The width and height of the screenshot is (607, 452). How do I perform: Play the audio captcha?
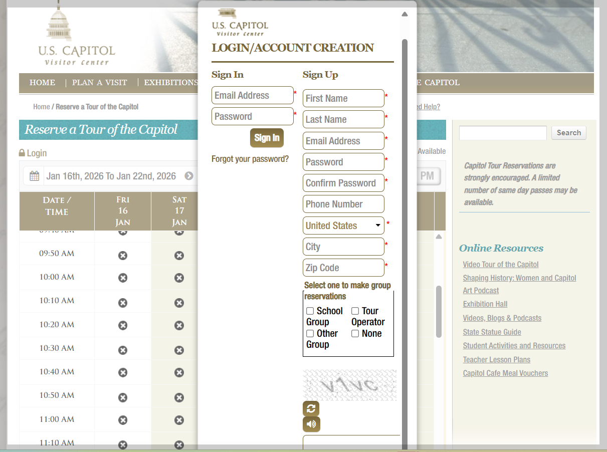coord(311,424)
